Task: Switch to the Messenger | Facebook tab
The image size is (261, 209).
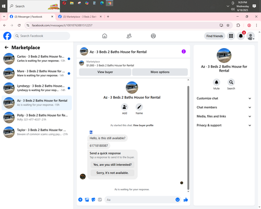Action: [31, 17]
